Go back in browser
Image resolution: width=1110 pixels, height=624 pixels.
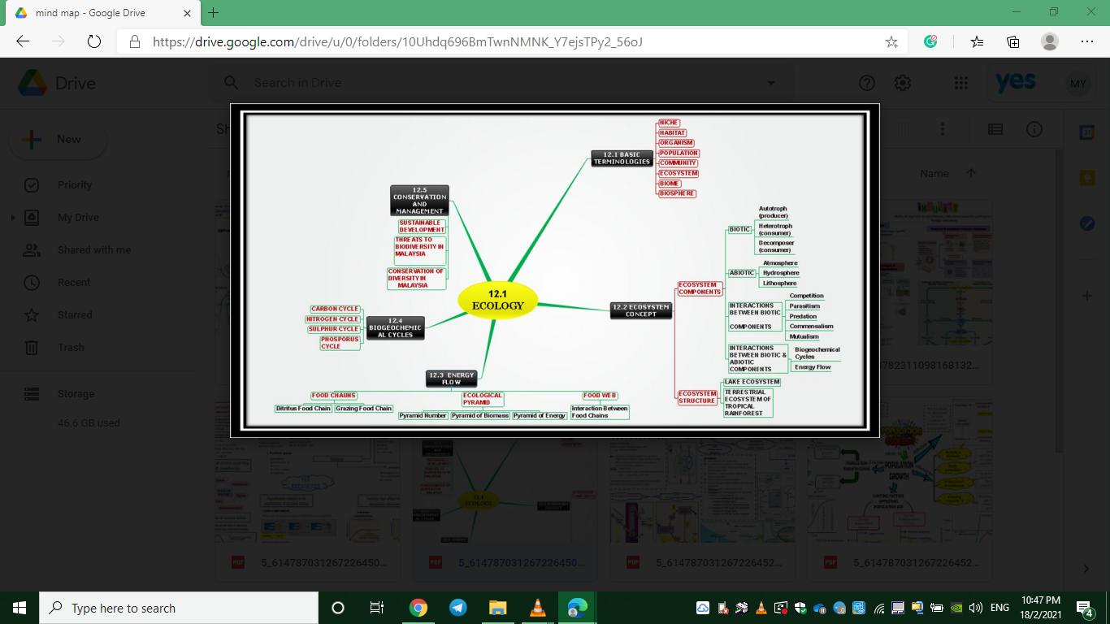click(23, 41)
